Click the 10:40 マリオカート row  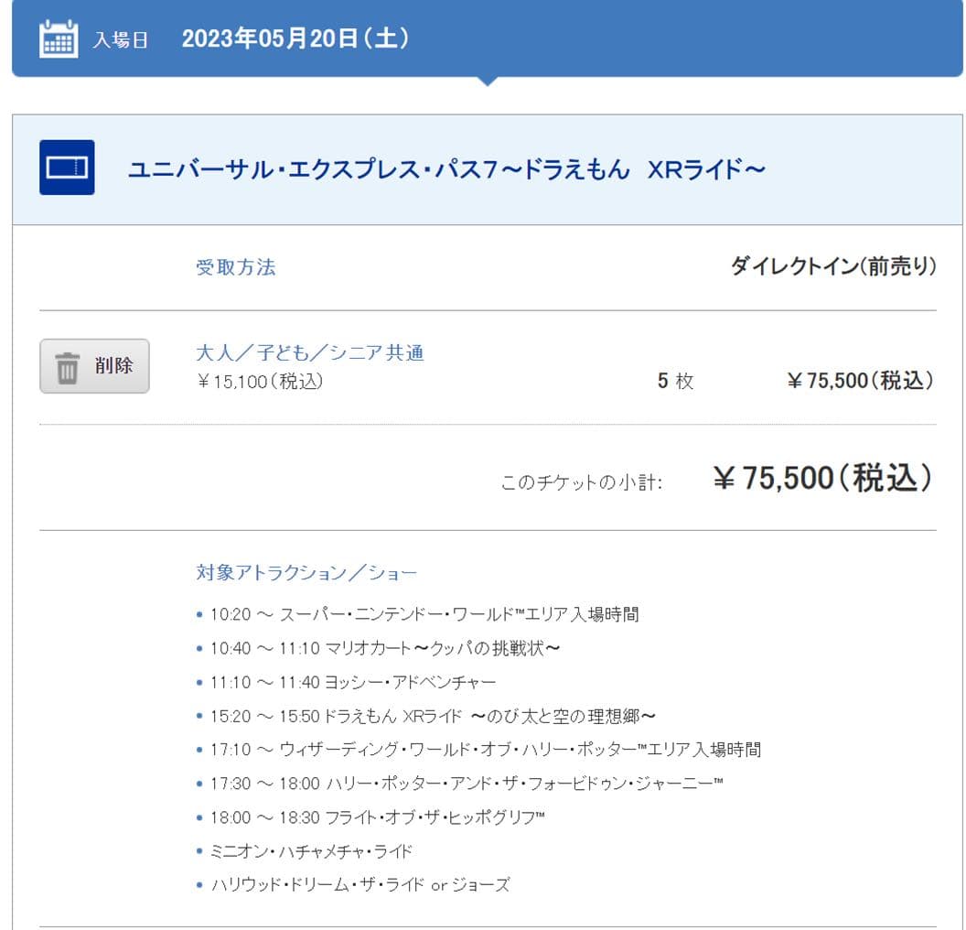(379, 648)
